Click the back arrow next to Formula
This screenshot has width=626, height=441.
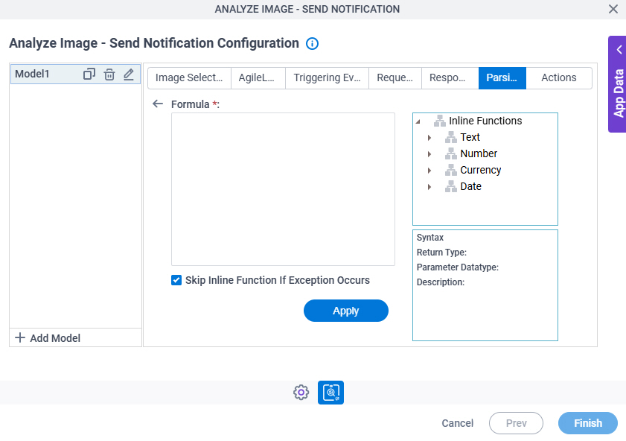pos(158,104)
